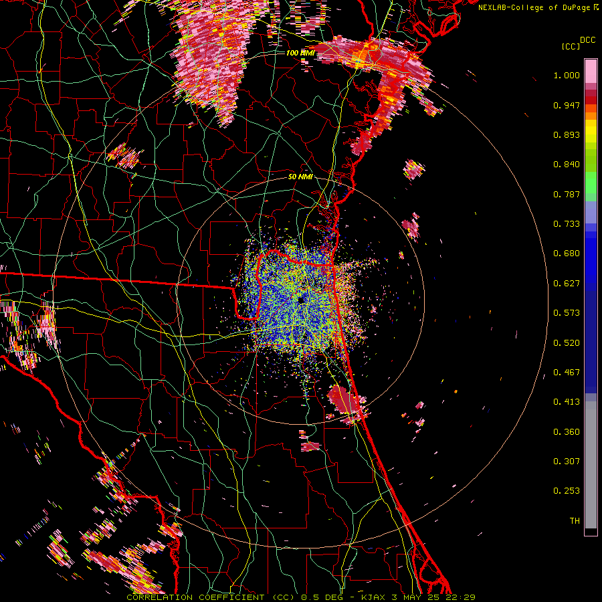Click the KJAX radar site center dot
This screenshot has width=602, height=602.
pos(301,300)
